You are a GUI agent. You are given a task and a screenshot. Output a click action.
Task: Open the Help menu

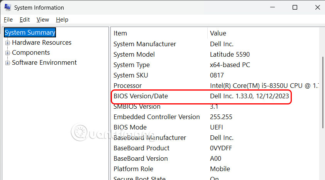point(62,20)
